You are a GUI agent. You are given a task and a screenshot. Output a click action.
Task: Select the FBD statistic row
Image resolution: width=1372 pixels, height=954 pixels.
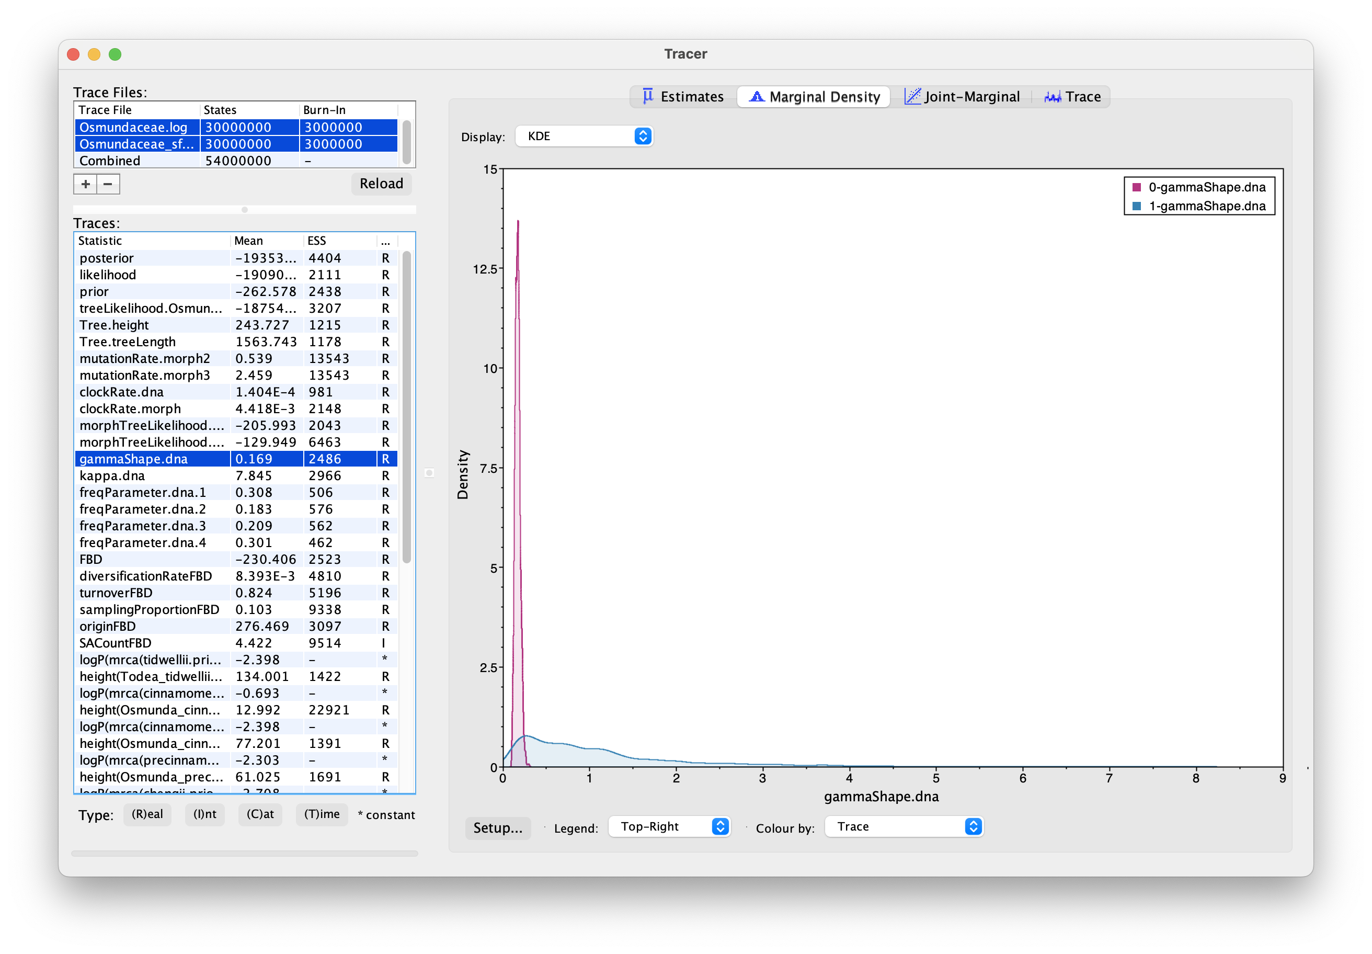coord(236,560)
